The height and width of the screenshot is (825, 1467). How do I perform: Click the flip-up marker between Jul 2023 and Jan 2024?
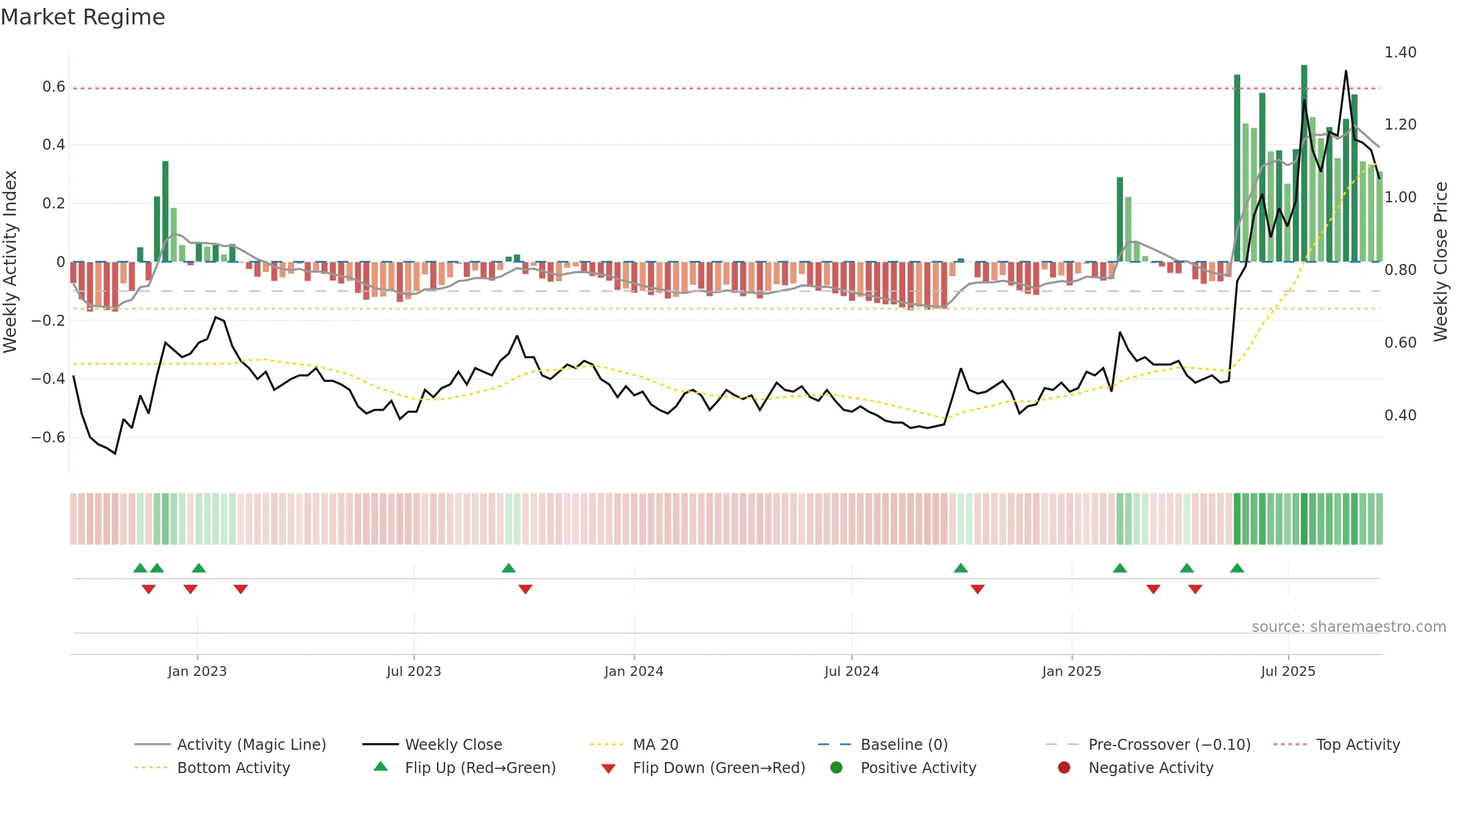[509, 568]
